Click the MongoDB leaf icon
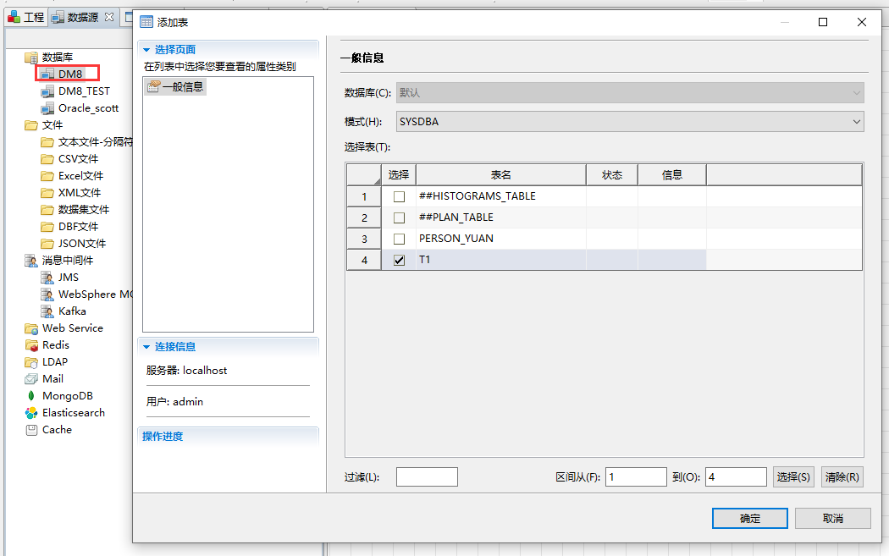 click(x=31, y=395)
